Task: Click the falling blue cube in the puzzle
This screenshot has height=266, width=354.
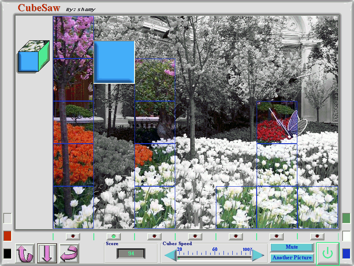Action: tap(114, 62)
